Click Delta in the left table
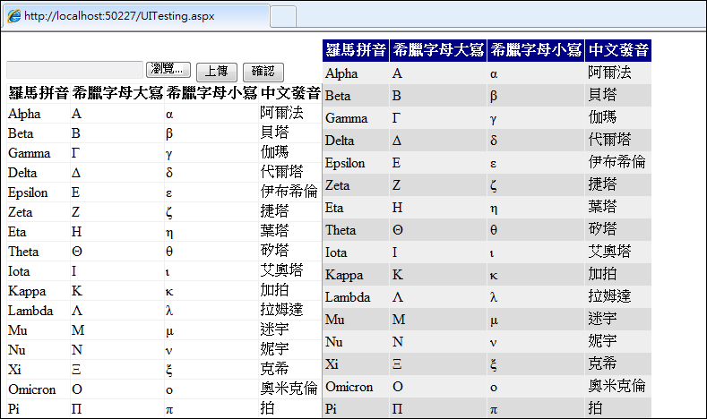The width and height of the screenshot is (707, 419). click(x=22, y=173)
